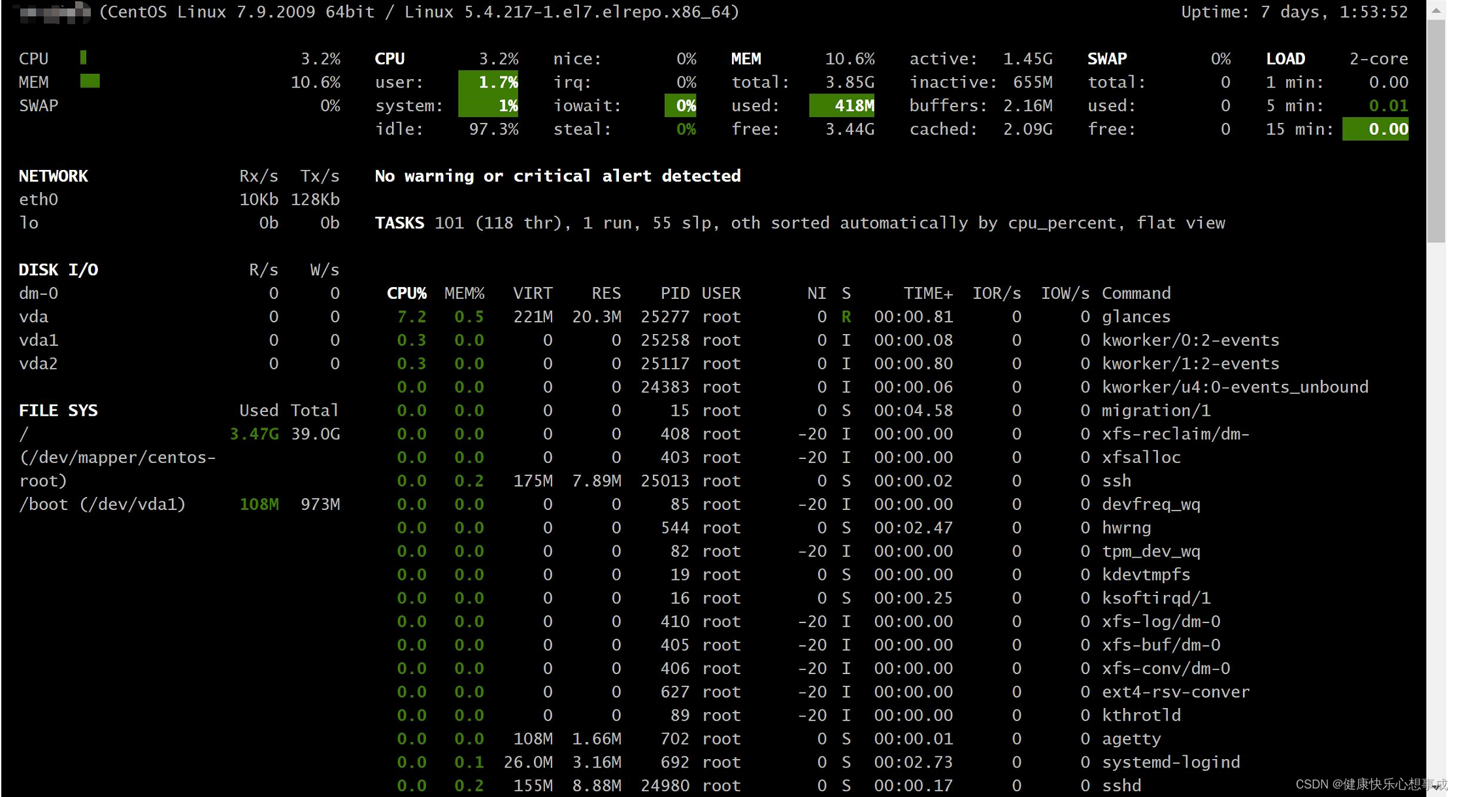
Task: Click the MEM usage gauge bar
Action: (x=90, y=81)
